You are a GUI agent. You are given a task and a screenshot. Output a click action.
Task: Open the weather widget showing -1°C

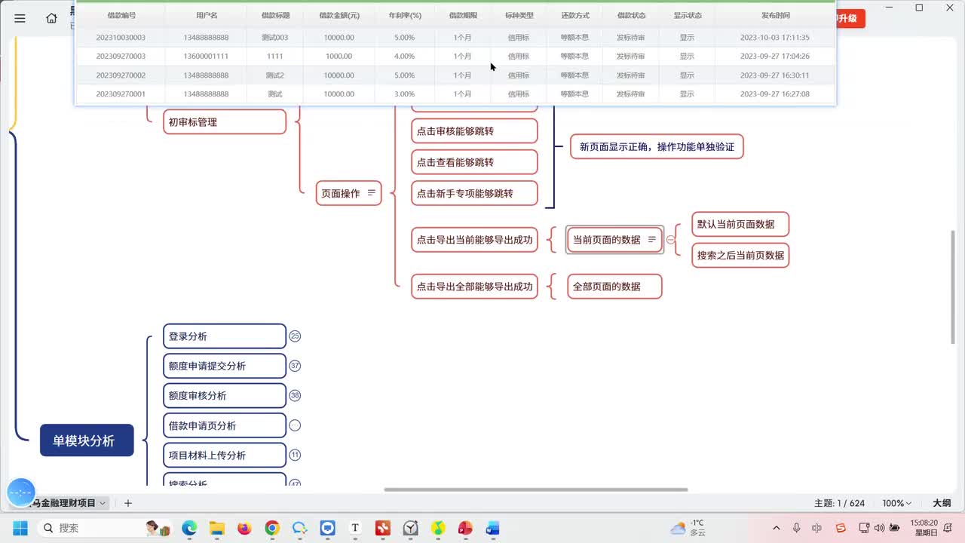pos(689,528)
